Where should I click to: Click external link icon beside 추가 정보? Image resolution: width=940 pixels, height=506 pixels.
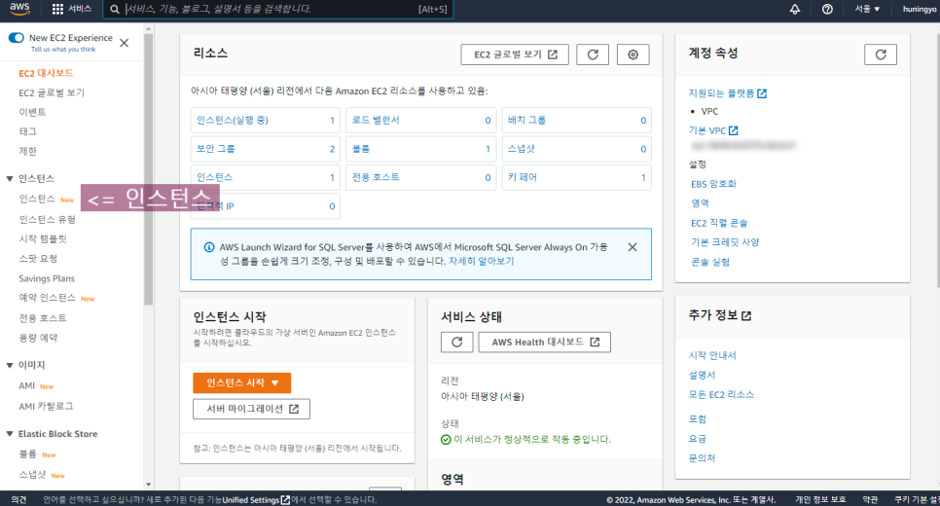(x=746, y=316)
